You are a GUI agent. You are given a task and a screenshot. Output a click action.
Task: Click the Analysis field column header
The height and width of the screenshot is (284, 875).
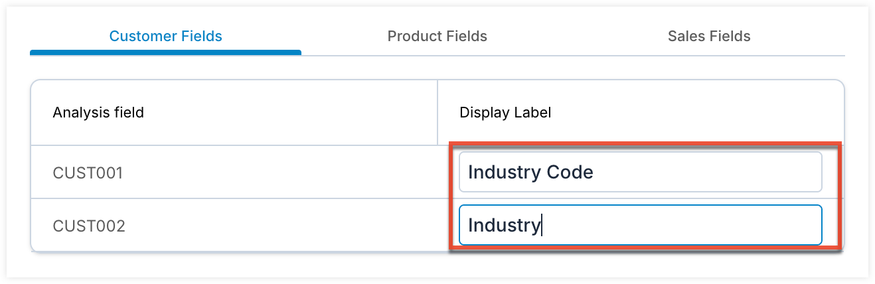(x=98, y=113)
